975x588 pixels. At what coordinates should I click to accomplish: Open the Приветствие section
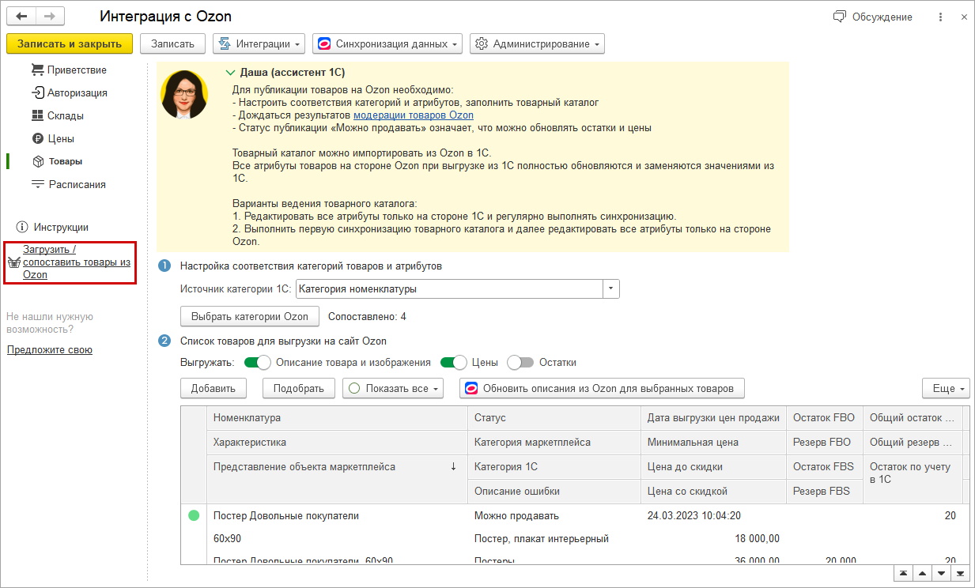tap(69, 70)
